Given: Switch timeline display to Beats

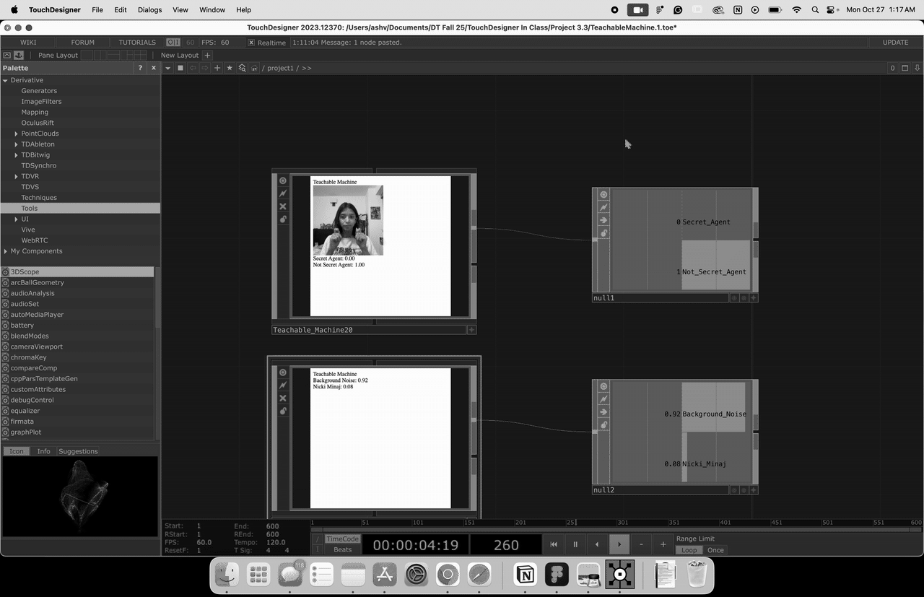Looking at the screenshot, I should click(342, 549).
